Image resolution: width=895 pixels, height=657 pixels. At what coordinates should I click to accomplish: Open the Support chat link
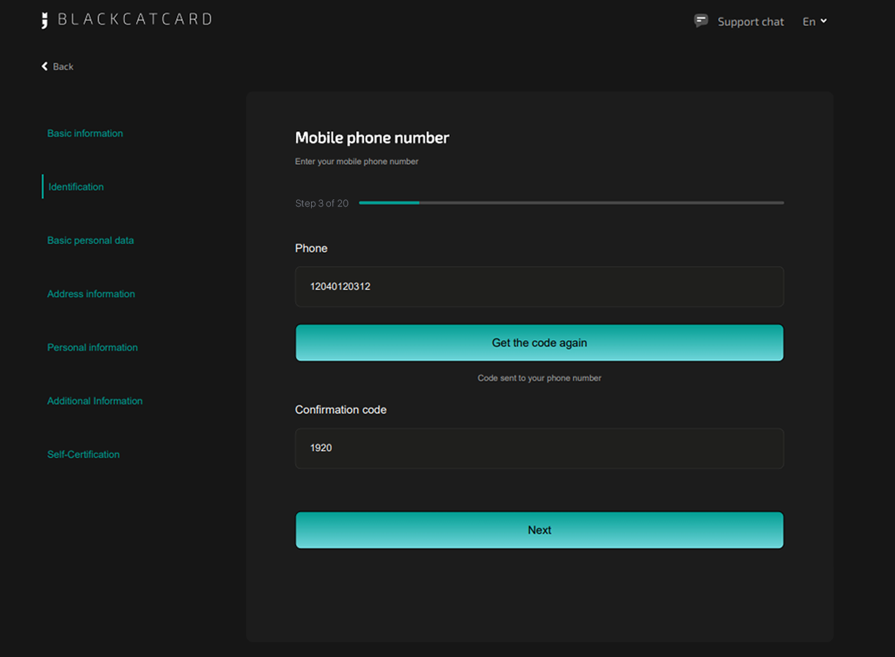coord(750,22)
